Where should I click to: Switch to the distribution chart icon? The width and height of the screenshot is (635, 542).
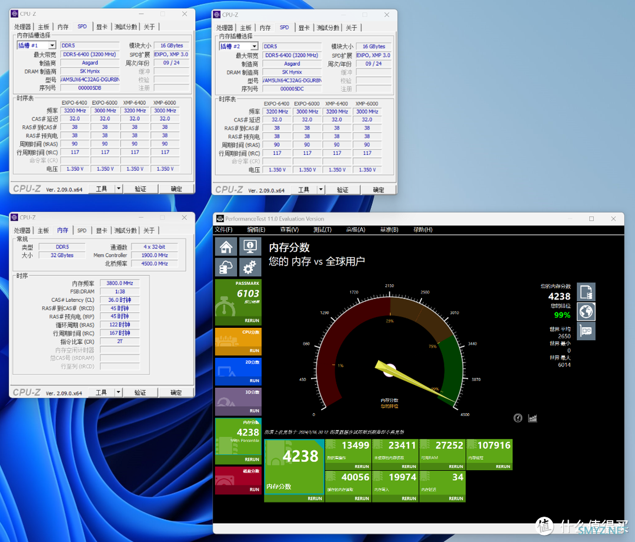(x=533, y=418)
